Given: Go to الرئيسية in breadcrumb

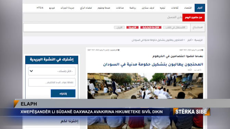Looking at the screenshot, I should click(199, 40).
